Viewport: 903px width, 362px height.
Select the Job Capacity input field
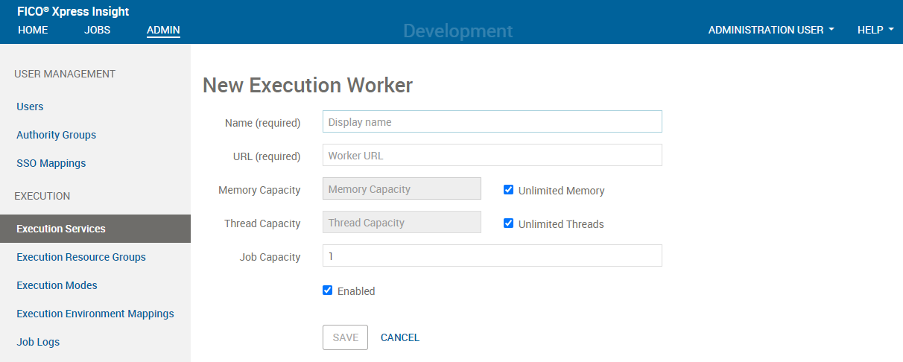click(x=492, y=255)
